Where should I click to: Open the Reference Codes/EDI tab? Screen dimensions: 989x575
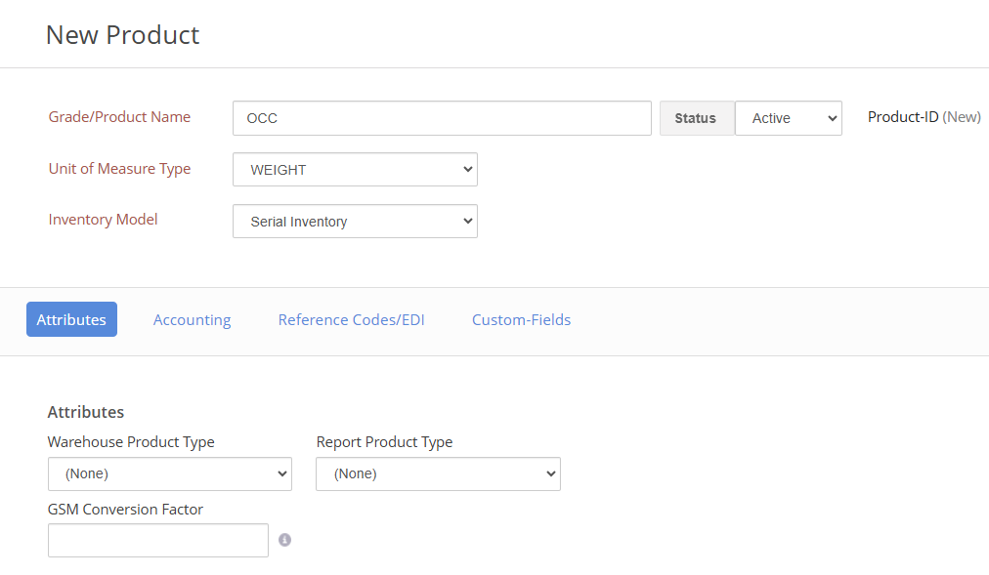[x=351, y=320]
